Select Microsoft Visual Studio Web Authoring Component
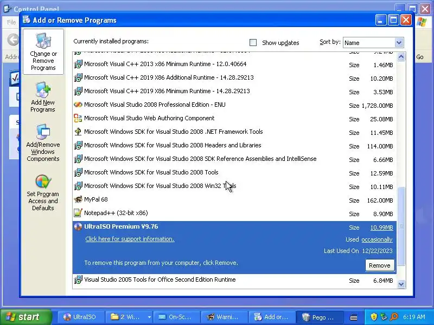434x325 pixels. (x=234, y=118)
